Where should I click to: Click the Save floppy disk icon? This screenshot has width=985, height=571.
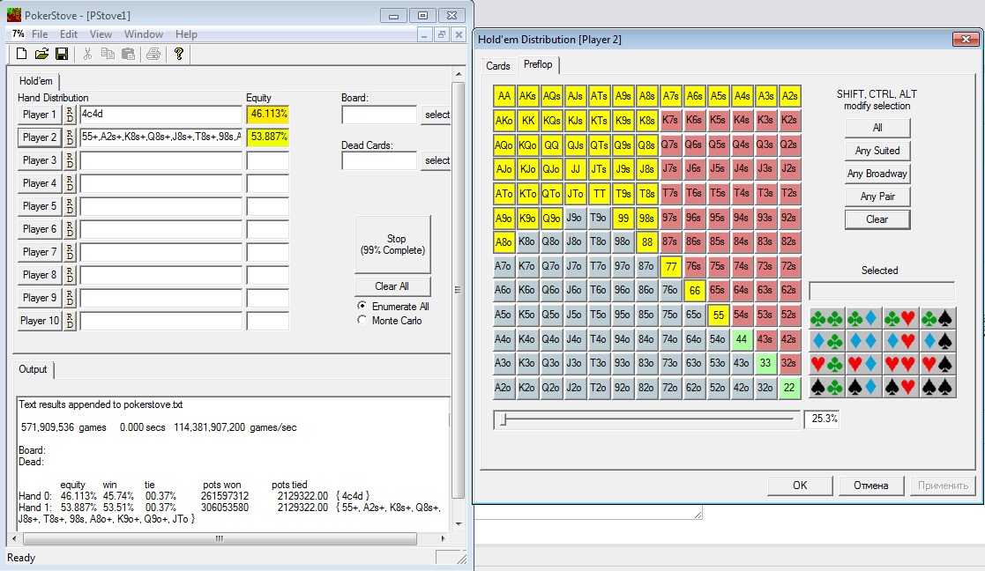coord(62,55)
